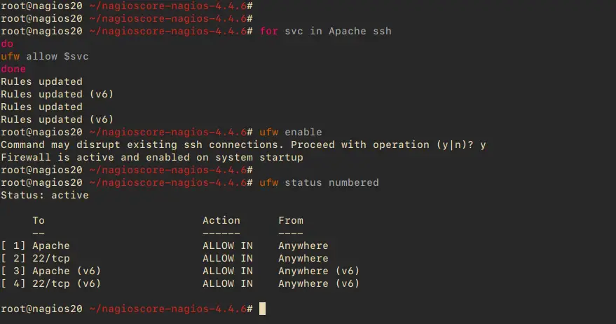The width and height of the screenshot is (616, 324).
Task: Click the pink 'do' keyword
Action: click(x=7, y=43)
